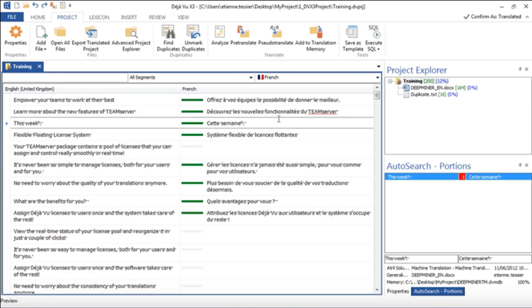This screenshot has height=308, width=532.
Task: Click the Open All Files icon
Action: pos(60,33)
